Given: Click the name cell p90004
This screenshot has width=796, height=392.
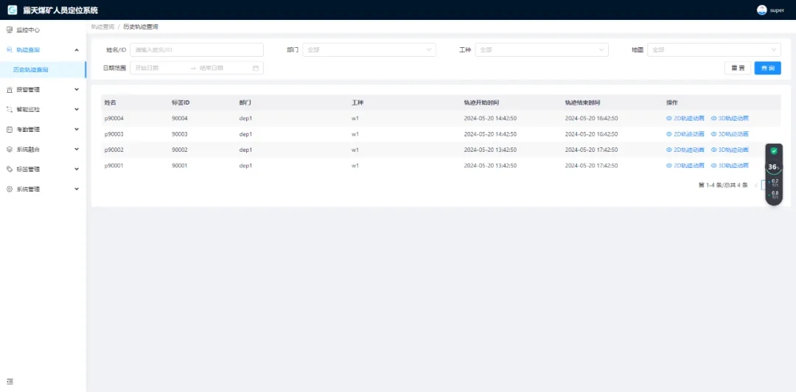Looking at the screenshot, I should [114, 119].
